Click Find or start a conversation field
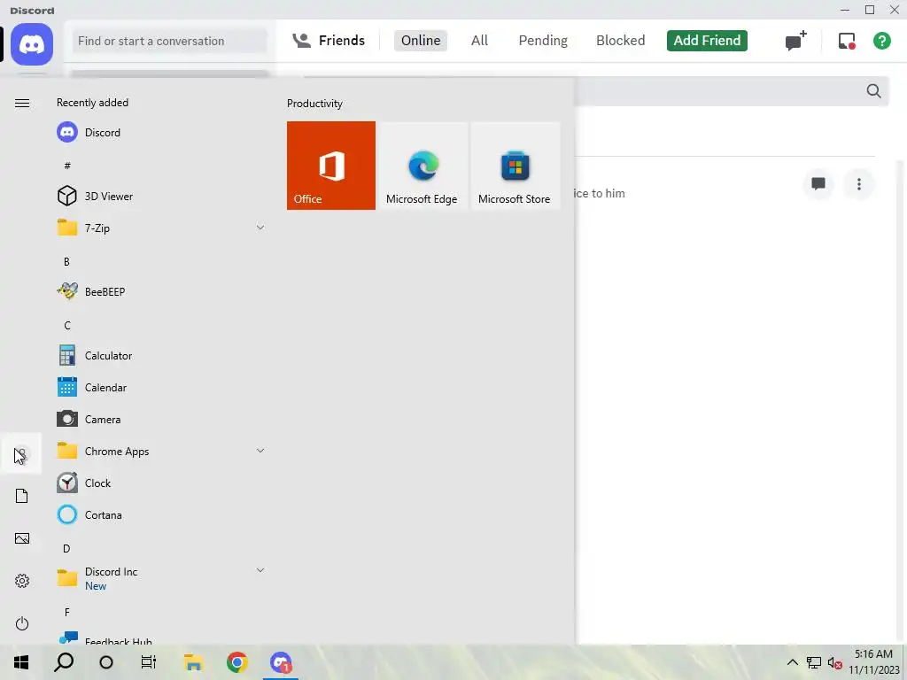The image size is (907, 680). [x=169, y=41]
